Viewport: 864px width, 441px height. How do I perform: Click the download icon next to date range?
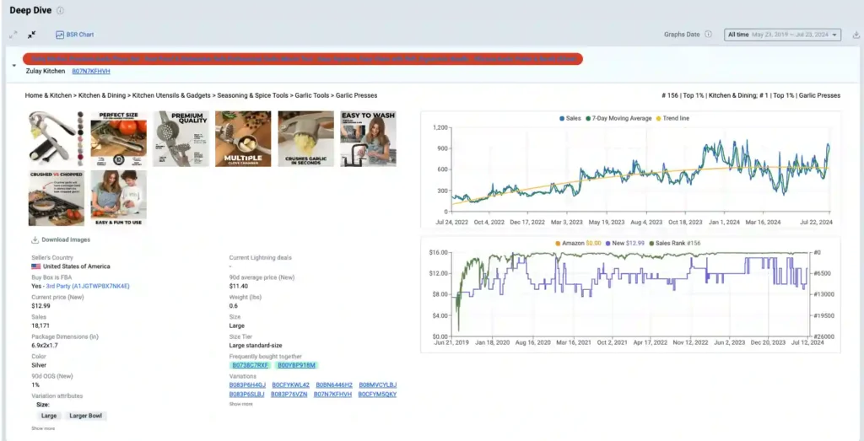856,35
